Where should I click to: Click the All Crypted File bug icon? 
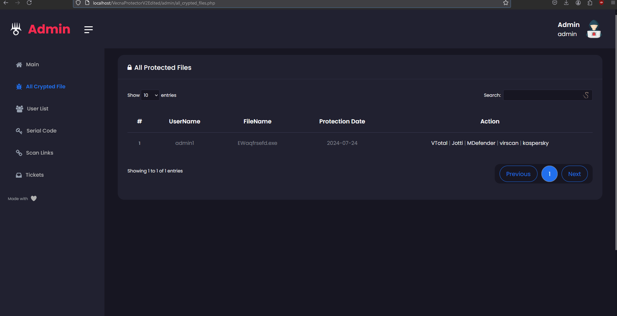click(19, 87)
